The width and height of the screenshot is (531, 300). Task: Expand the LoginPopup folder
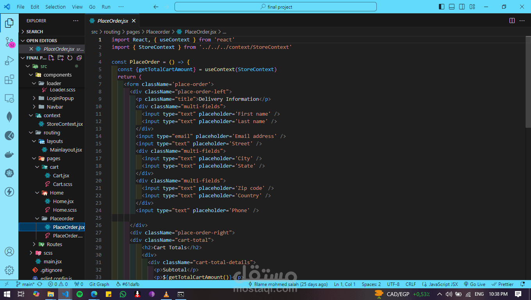[52, 98]
